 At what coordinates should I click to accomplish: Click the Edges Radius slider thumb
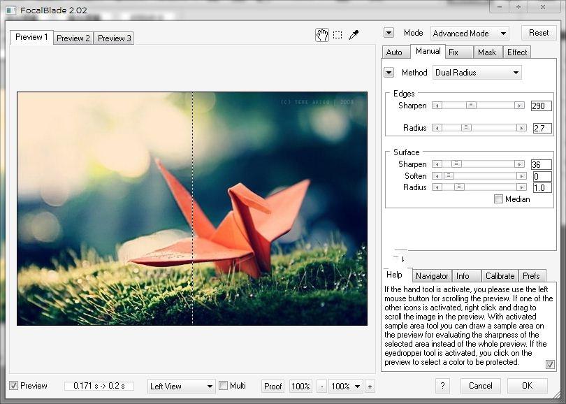tap(466, 127)
